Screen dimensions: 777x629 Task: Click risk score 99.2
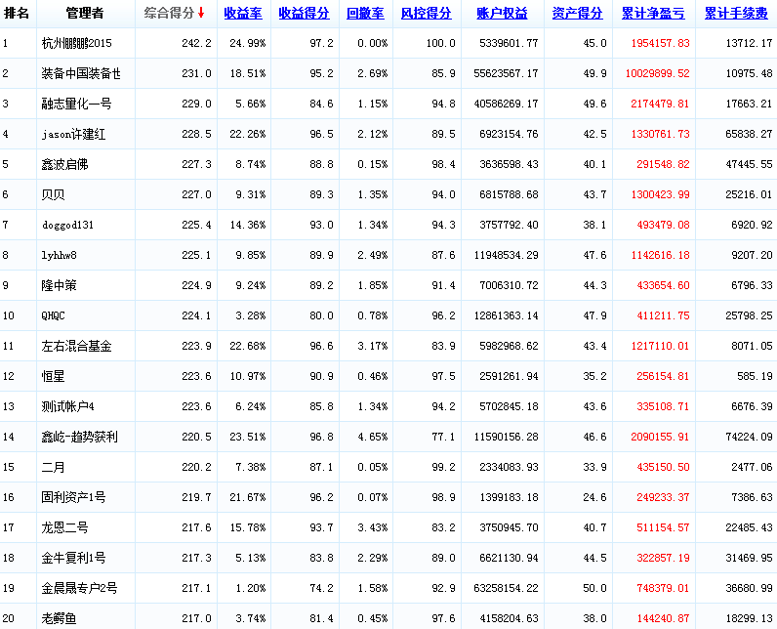tap(443, 467)
